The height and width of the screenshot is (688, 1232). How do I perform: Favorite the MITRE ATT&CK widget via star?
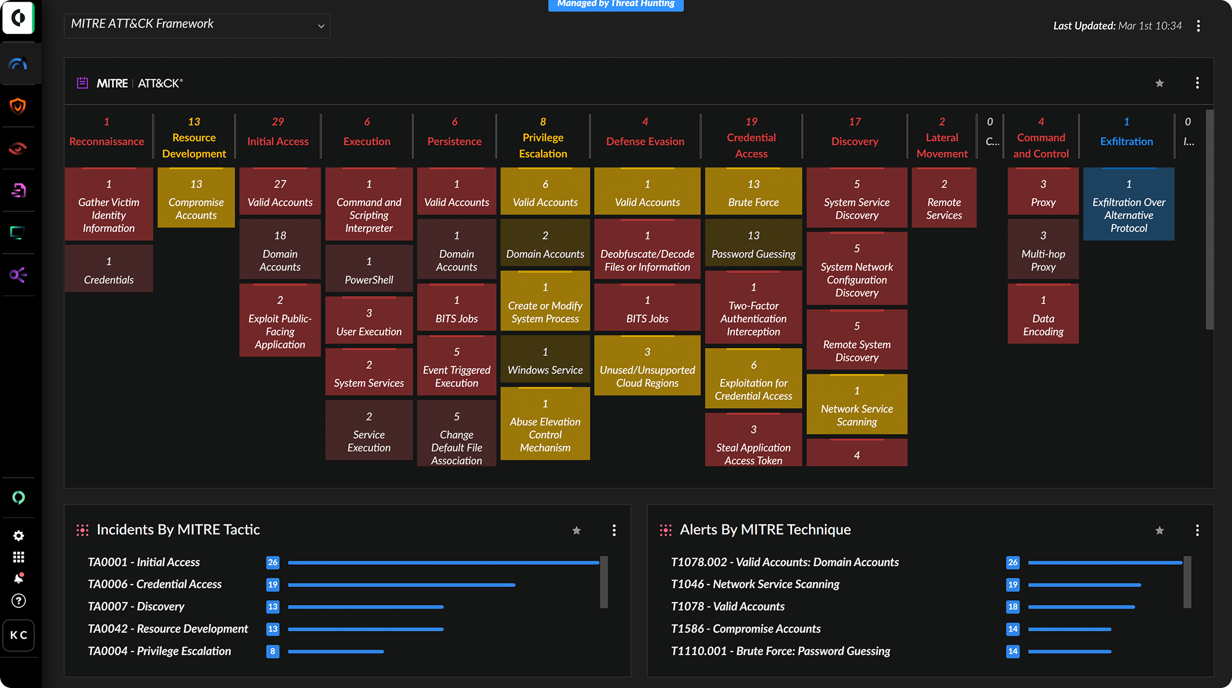pyautogui.click(x=1159, y=83)
